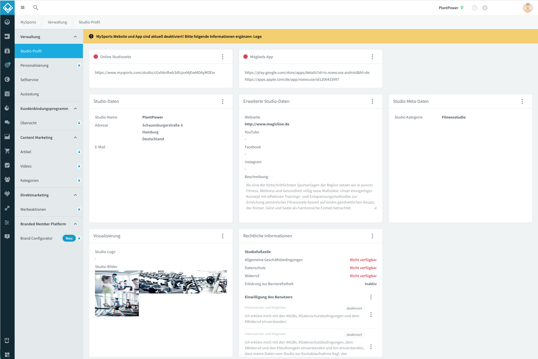Open the member contact card sidebar icon
The width and height of the screenshot is (538, 359).
tap(7, 51)
